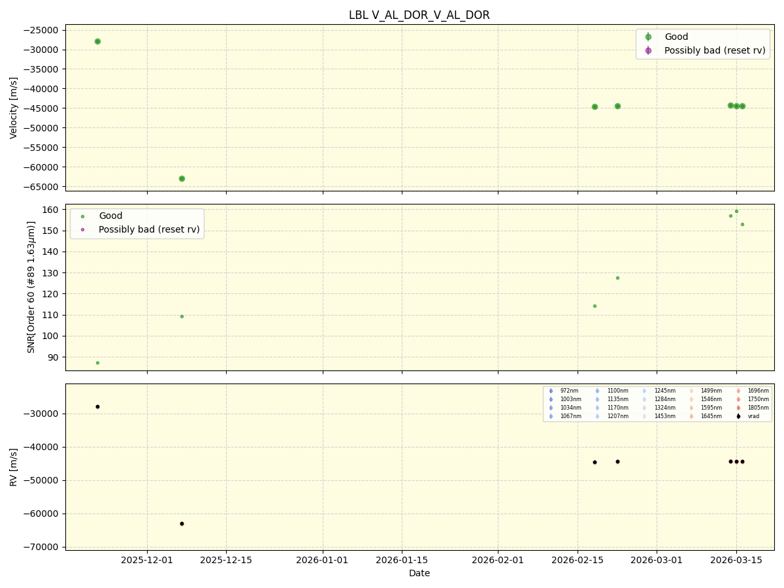Click the −25000 tick on velocity axis
Viewport: 784px width, 588px height.
[41, 30]
